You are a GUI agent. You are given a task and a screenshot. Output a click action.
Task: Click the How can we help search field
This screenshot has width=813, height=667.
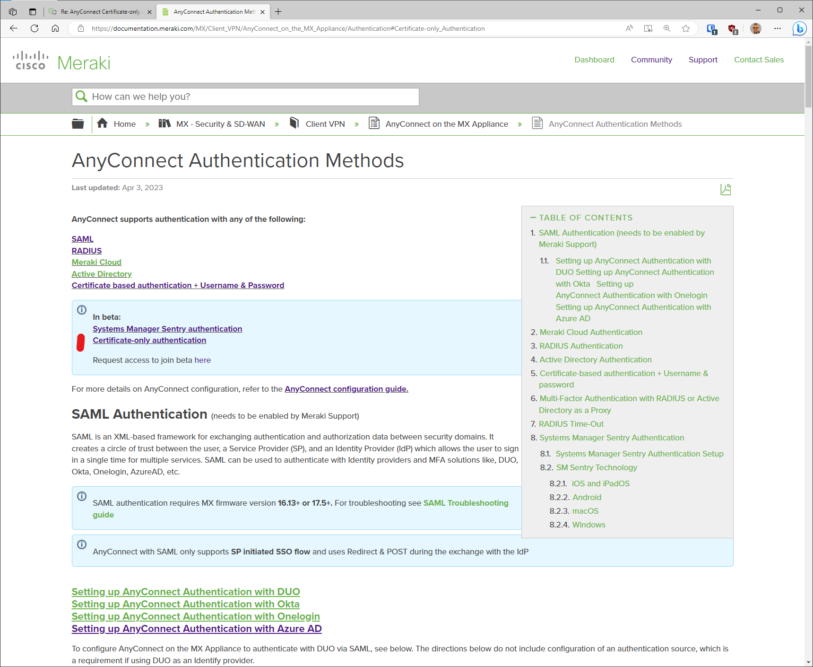pyautogui.click(x=246, y=97)
